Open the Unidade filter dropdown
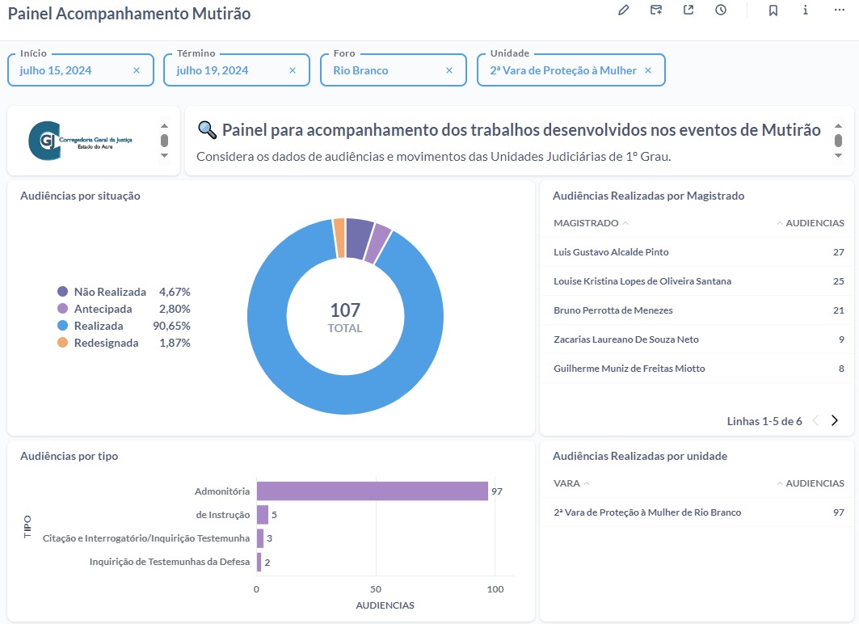859x624 pixels. 562,70
